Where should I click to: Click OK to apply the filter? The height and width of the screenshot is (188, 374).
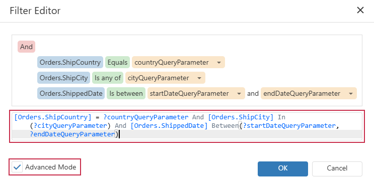click(283, 169)
